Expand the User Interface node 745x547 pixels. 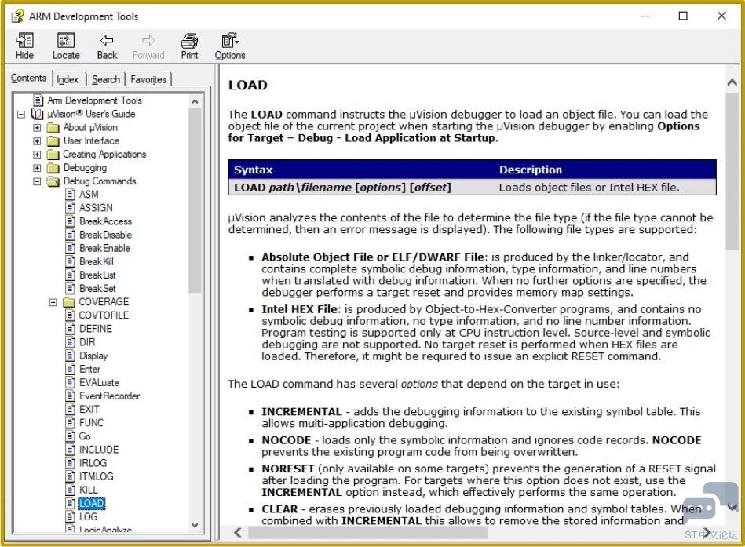tap(37, 141)
